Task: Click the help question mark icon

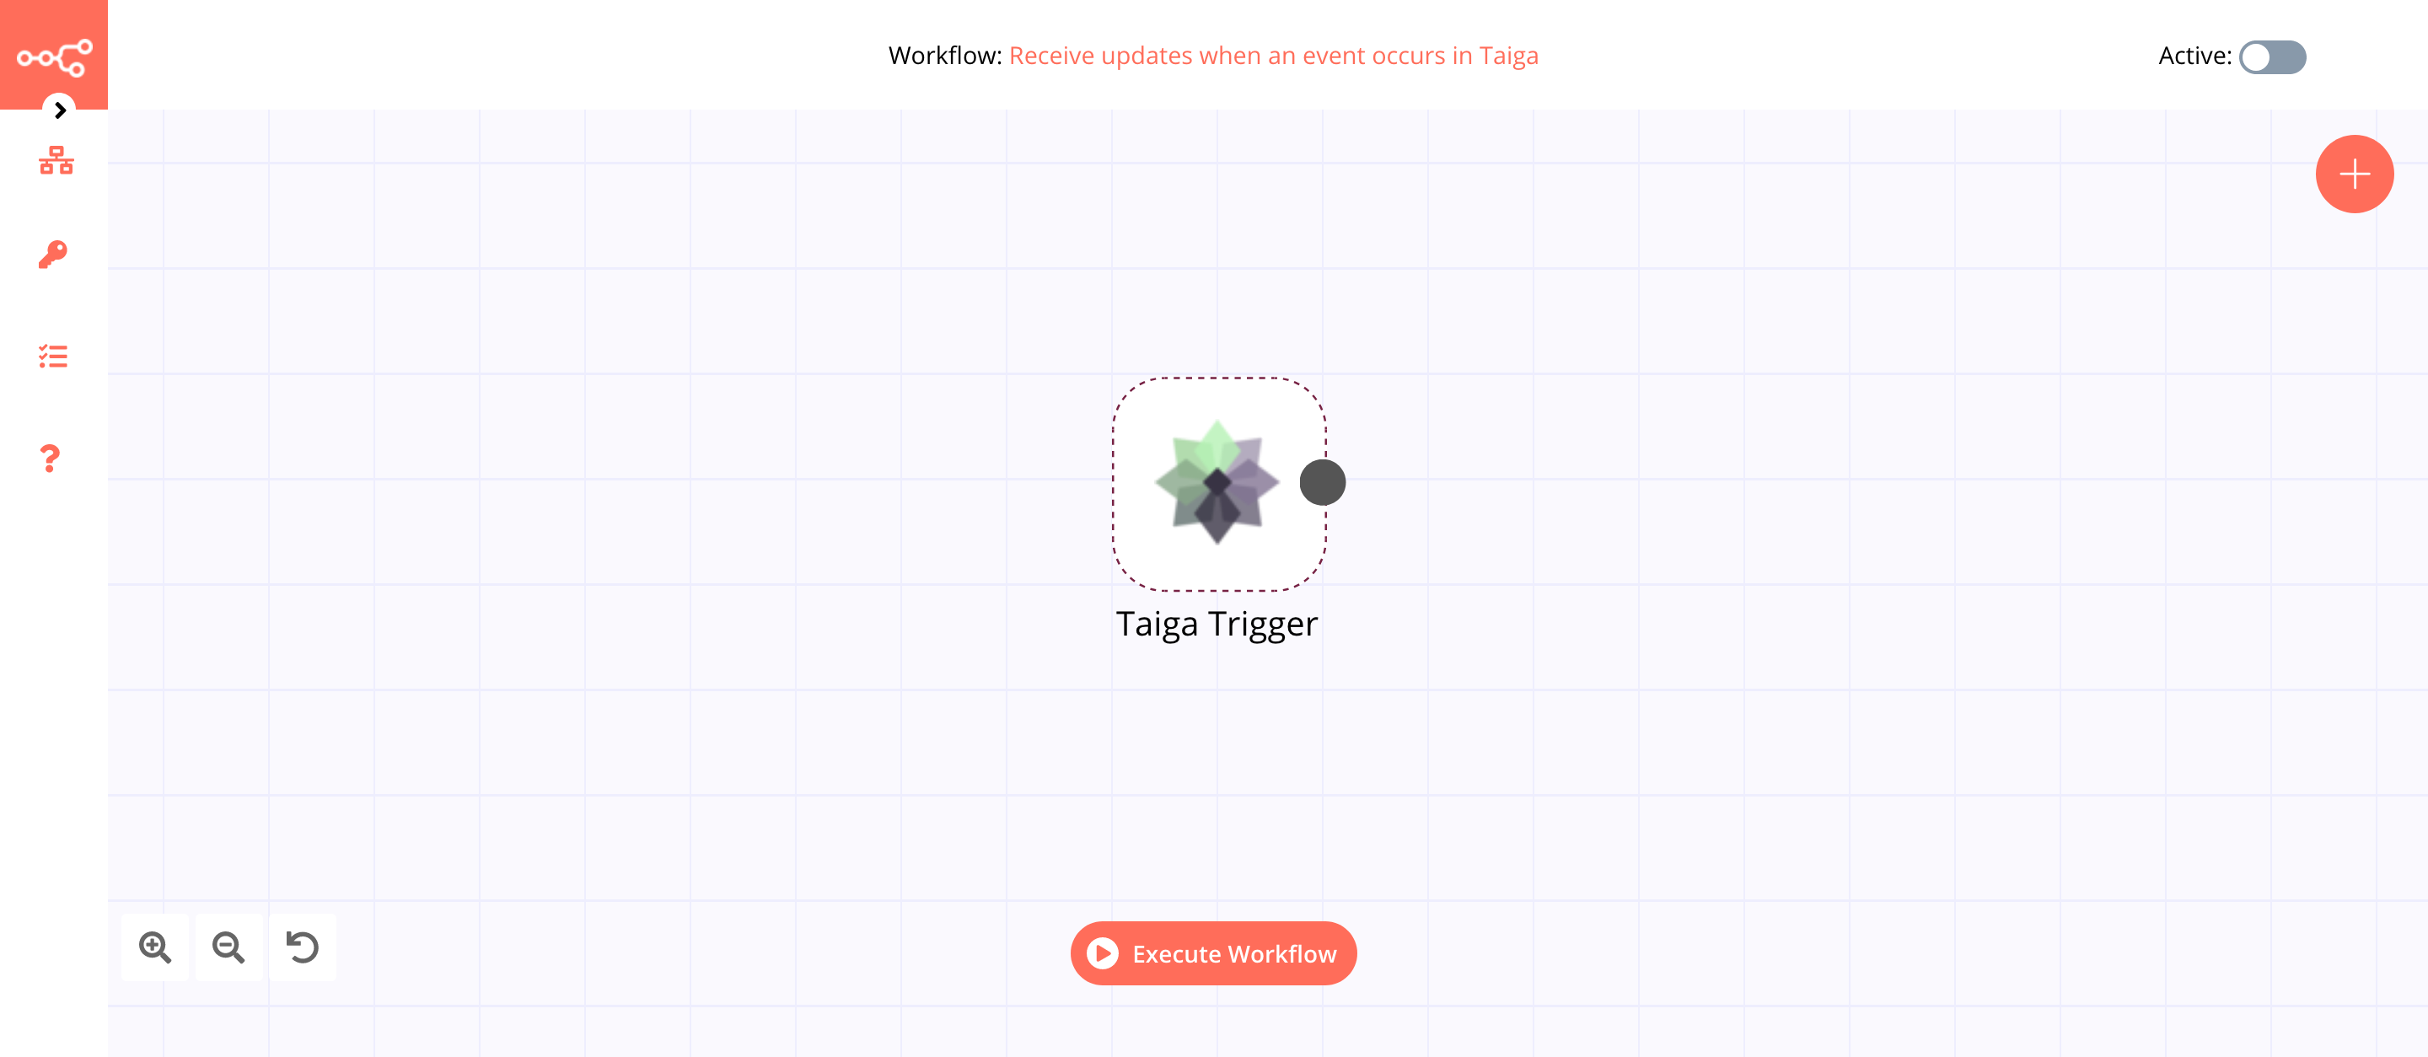Action: click(x=52, y=457)
